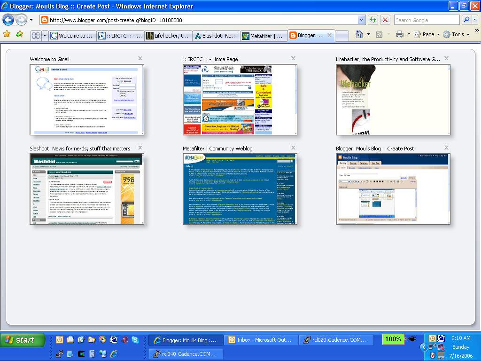Click the RSS feeds icon
481x361 pixels.
pos(379,34)
